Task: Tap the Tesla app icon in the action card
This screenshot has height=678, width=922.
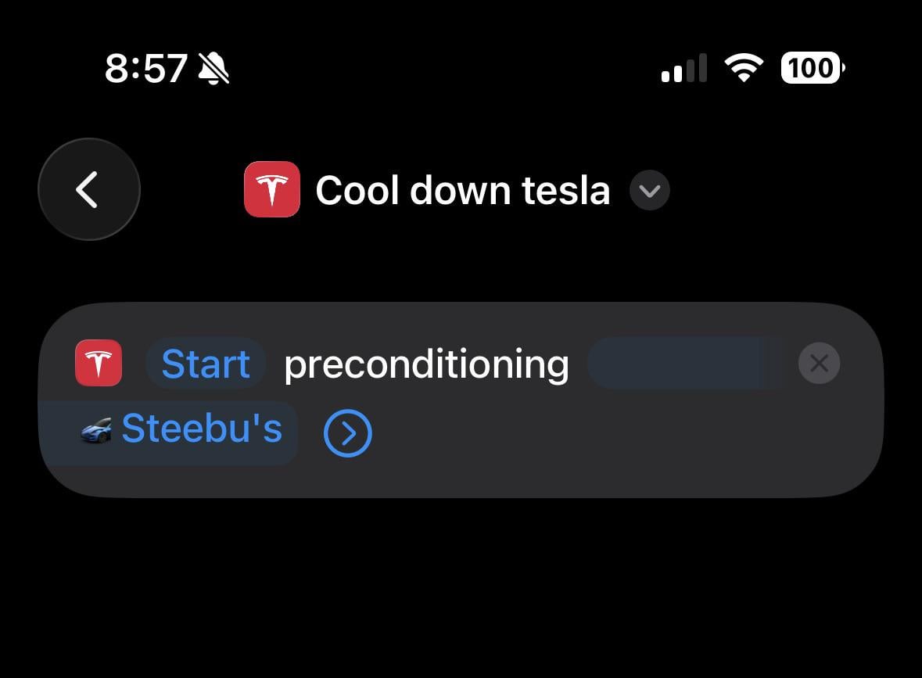Action: coord(99,364)
